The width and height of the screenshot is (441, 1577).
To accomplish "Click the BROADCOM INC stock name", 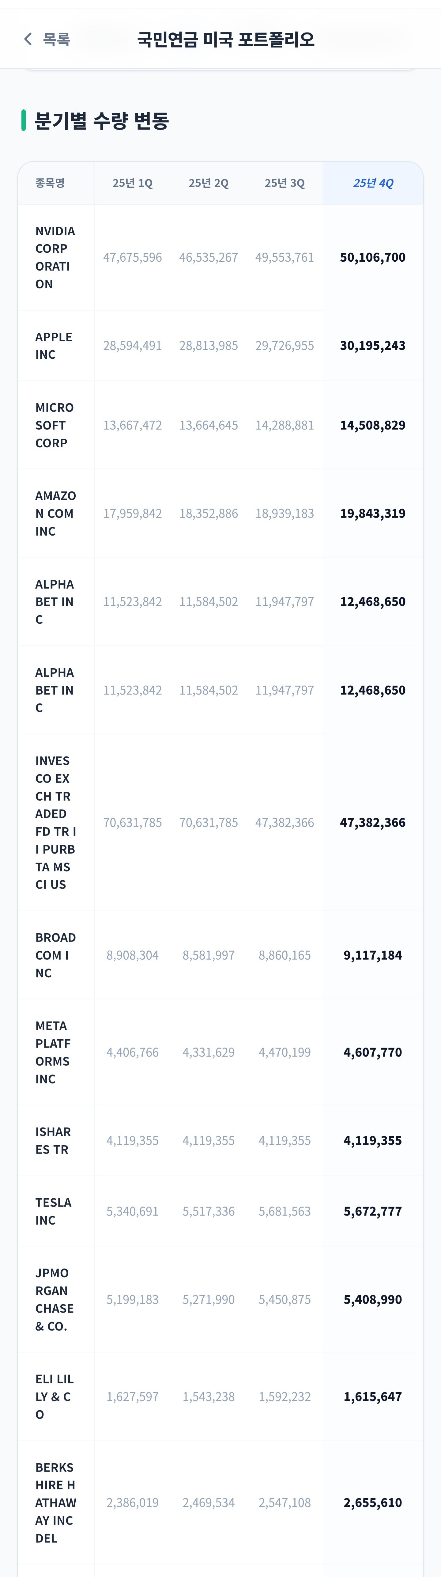I will [x=56, y=955].
